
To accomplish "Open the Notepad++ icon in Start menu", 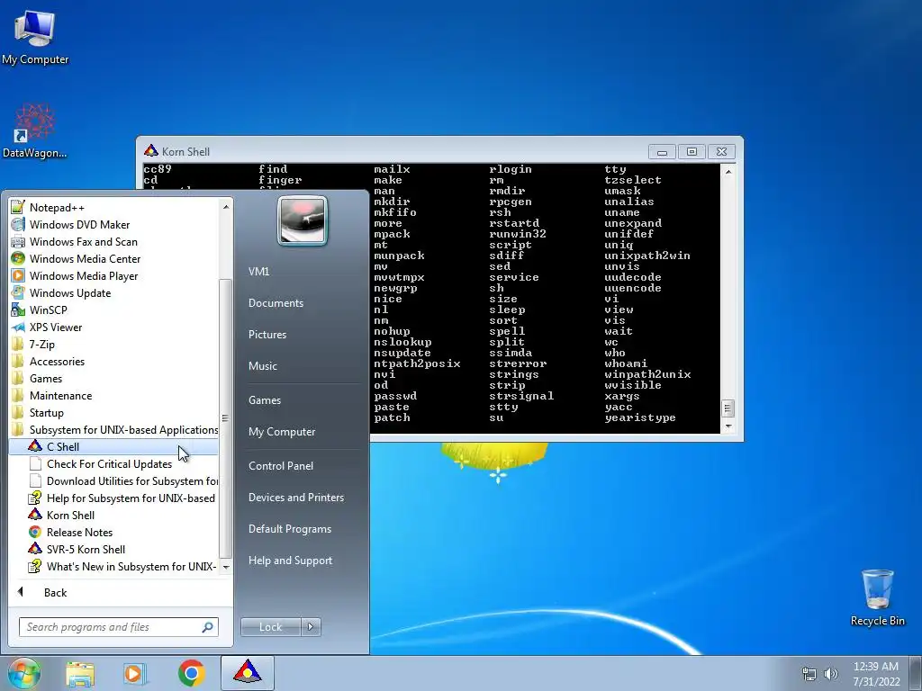I will coord(18,208).
